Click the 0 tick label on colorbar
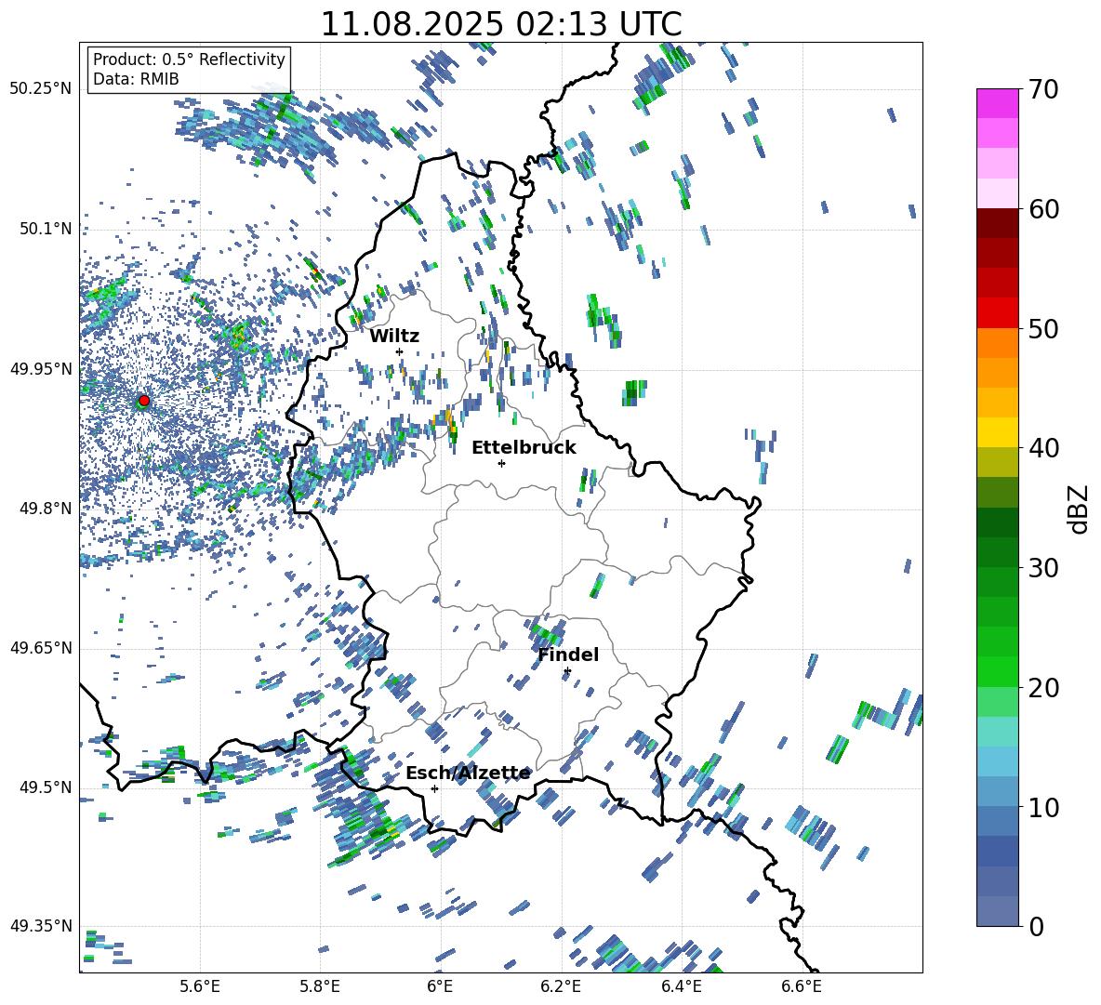 click(1035, 926)
